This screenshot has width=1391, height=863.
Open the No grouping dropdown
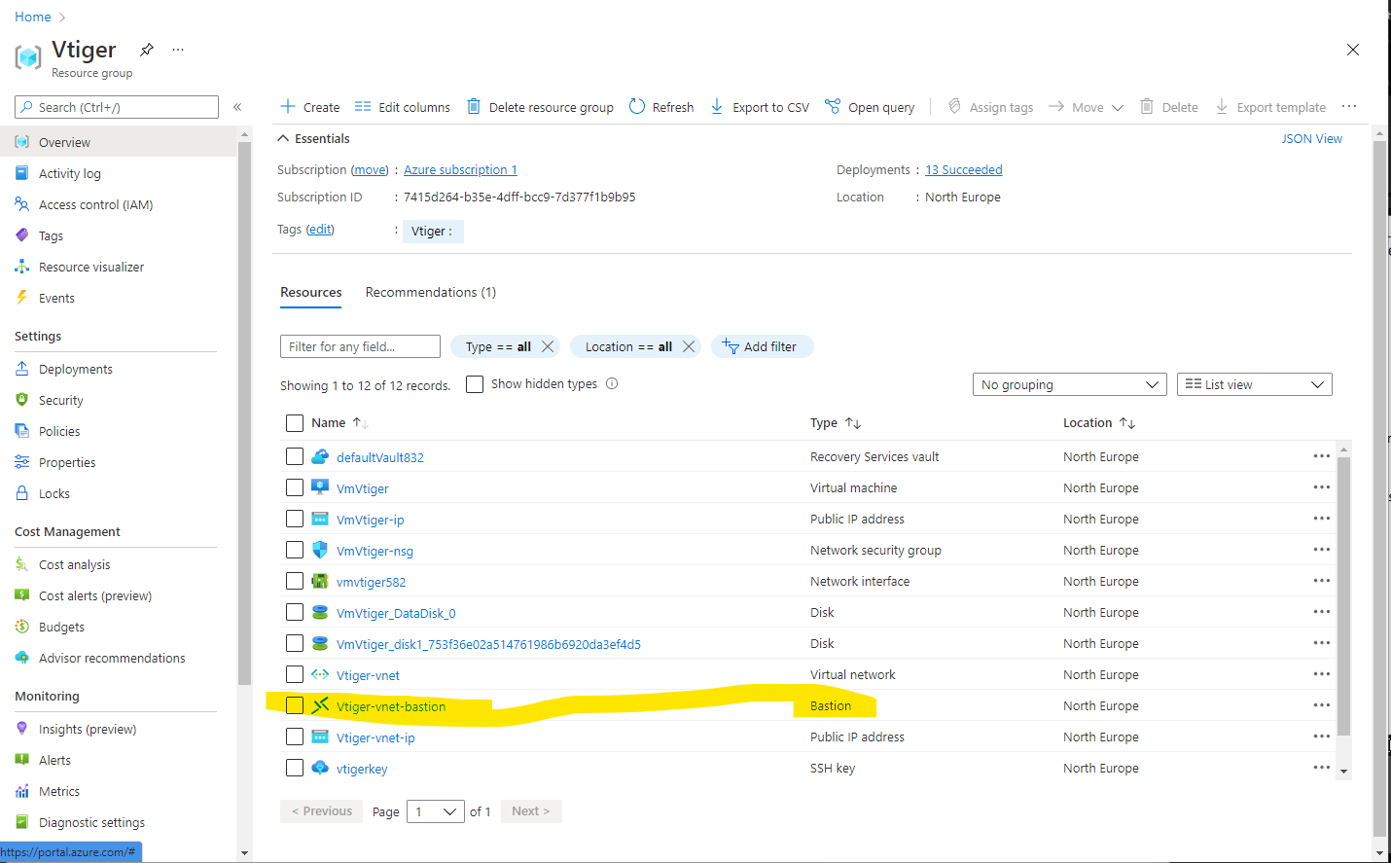coord(1068,383)
